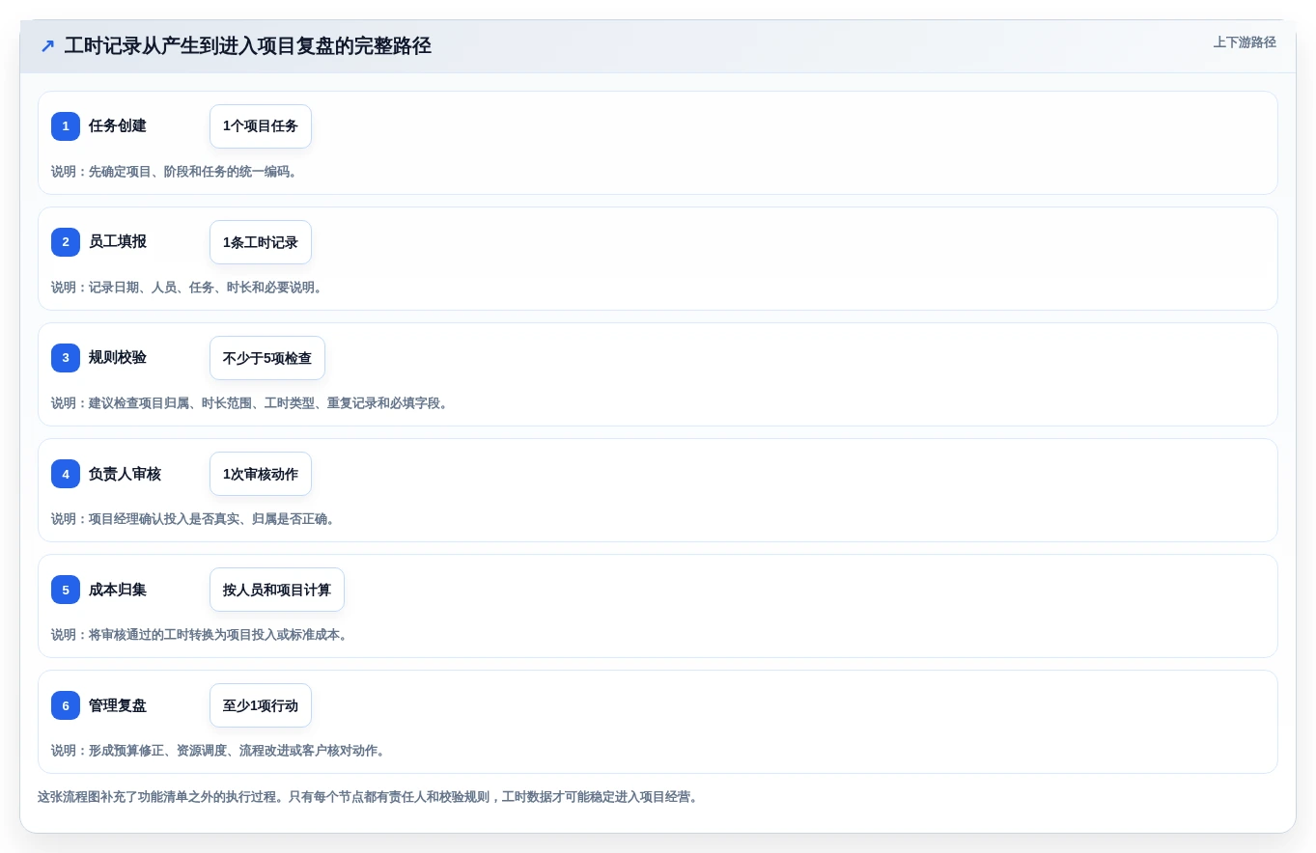Image resolution: width=1316 pixels, height=853 pixels.
Task: Select the 1次审核动作 pill
Action: 261,474
